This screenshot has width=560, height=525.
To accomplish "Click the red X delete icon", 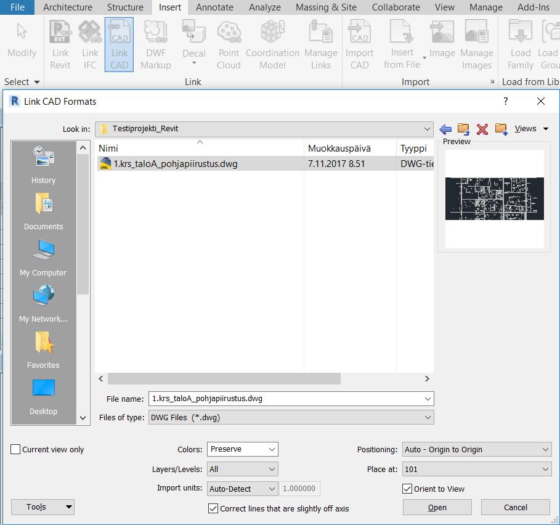I will coord(482,129).
